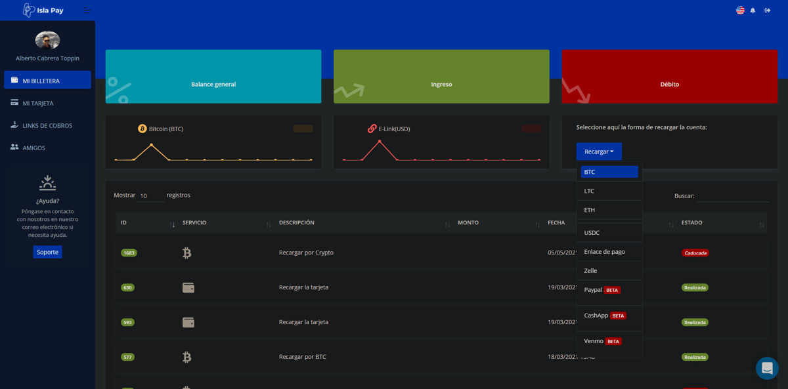The width and height of the screenshot is (788, 389).
Task: Click the help life-ring icon above ¿Ayuda?
Action: point(47,183)
